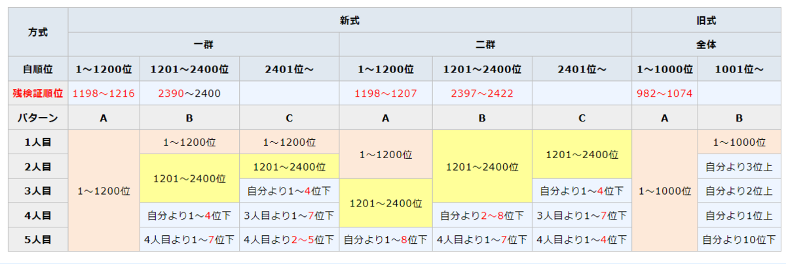Select the 自分より2位上 cell

coord(739,191)
